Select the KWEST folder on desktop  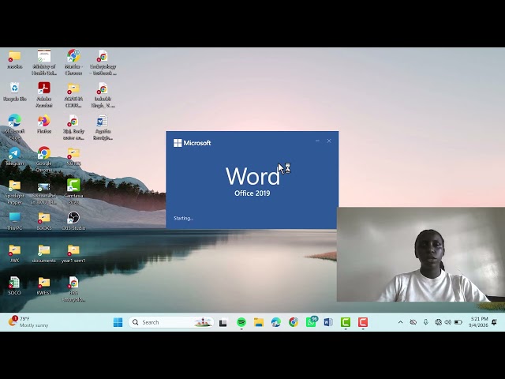tap(44, 286)
